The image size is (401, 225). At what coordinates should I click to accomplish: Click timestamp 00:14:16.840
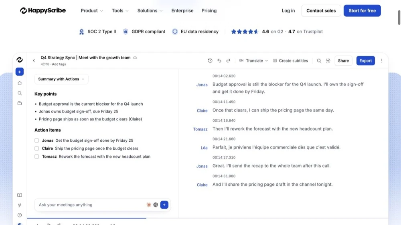224,120
